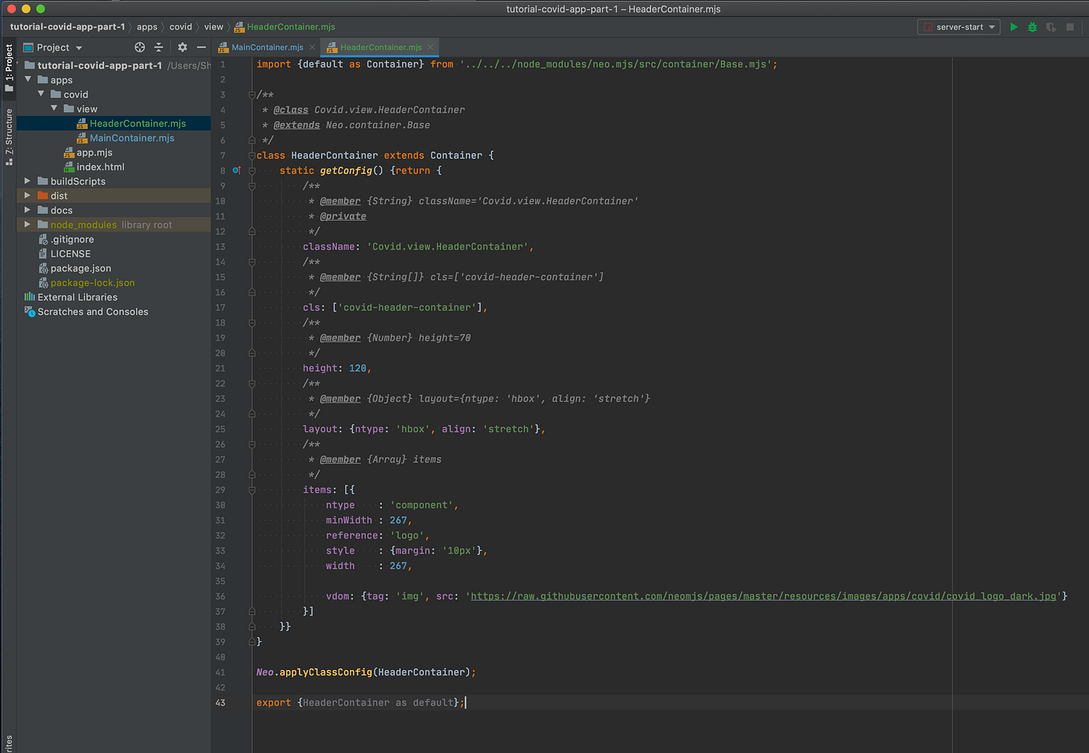Close the HeaderContainer.mjs tab
Screen dimensions: 1089x753
(x=430, y=47)
